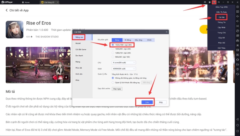
Task: Choose Thông Tin in the dropdown menu
Action: (x=221, y=22)
